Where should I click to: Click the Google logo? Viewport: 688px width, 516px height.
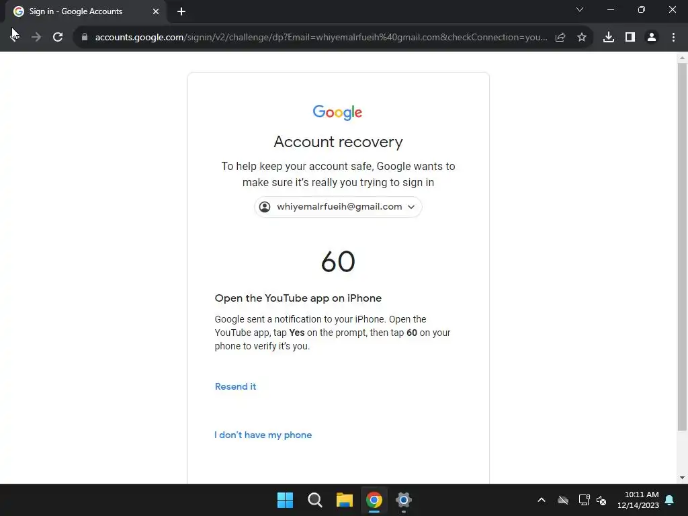coord(337,112)
